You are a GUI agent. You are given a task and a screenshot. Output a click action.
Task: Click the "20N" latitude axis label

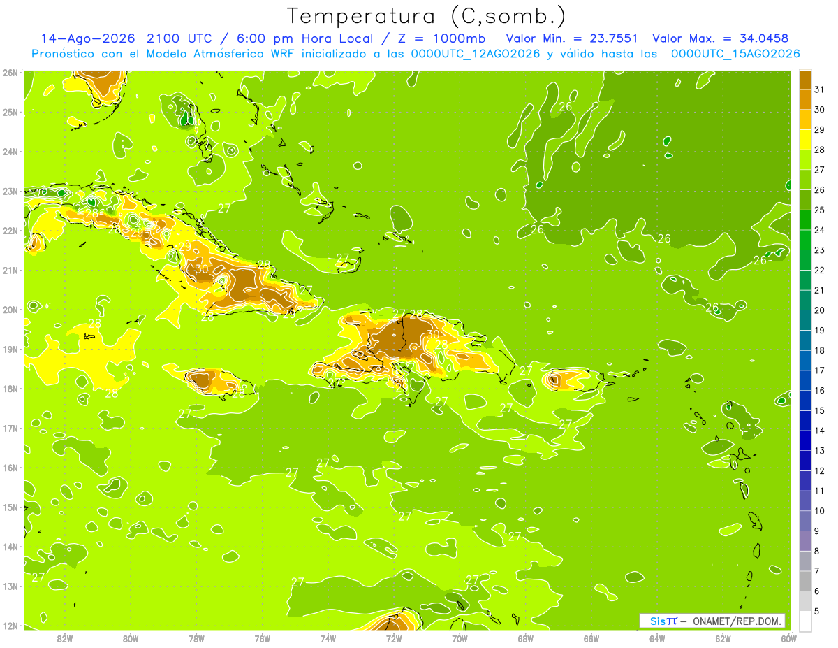pyautogui.click(x=10, y=310)
